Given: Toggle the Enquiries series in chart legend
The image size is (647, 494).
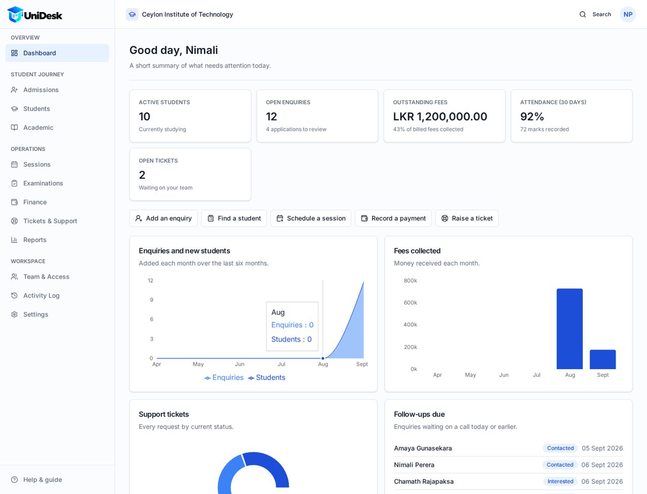Looking at the screenshot, I should (224, 378).
